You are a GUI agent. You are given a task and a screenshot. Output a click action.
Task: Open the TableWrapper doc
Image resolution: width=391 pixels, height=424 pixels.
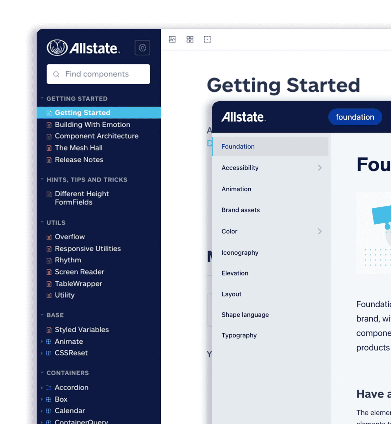(x=78, y=284)
